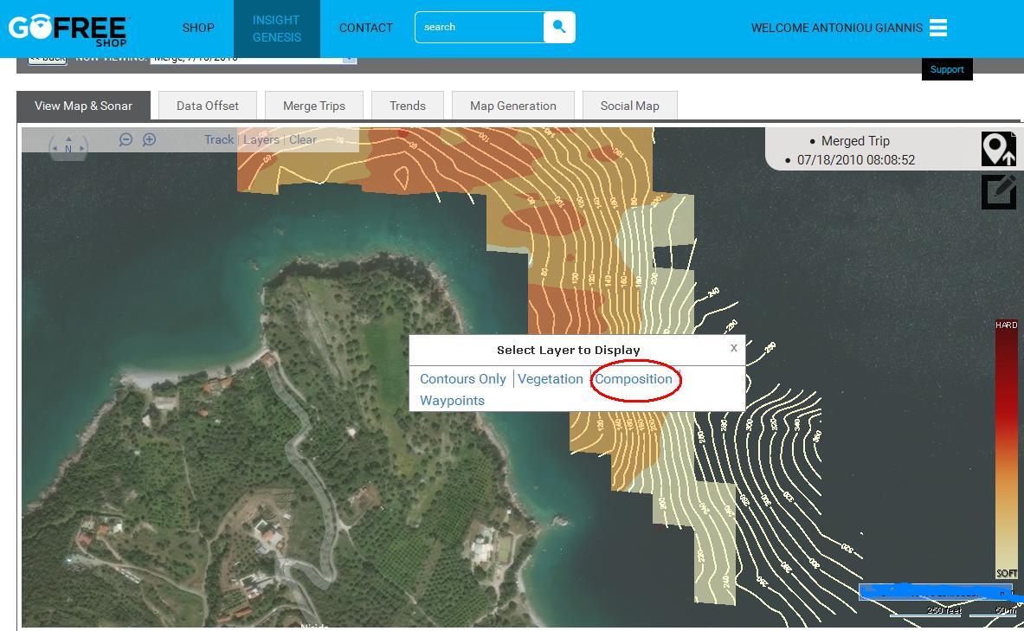Open the INSIGHT GENESIS menu item
Image resolution: width=1024 pixels, height=631 pixels.
(x=277, y=29)
